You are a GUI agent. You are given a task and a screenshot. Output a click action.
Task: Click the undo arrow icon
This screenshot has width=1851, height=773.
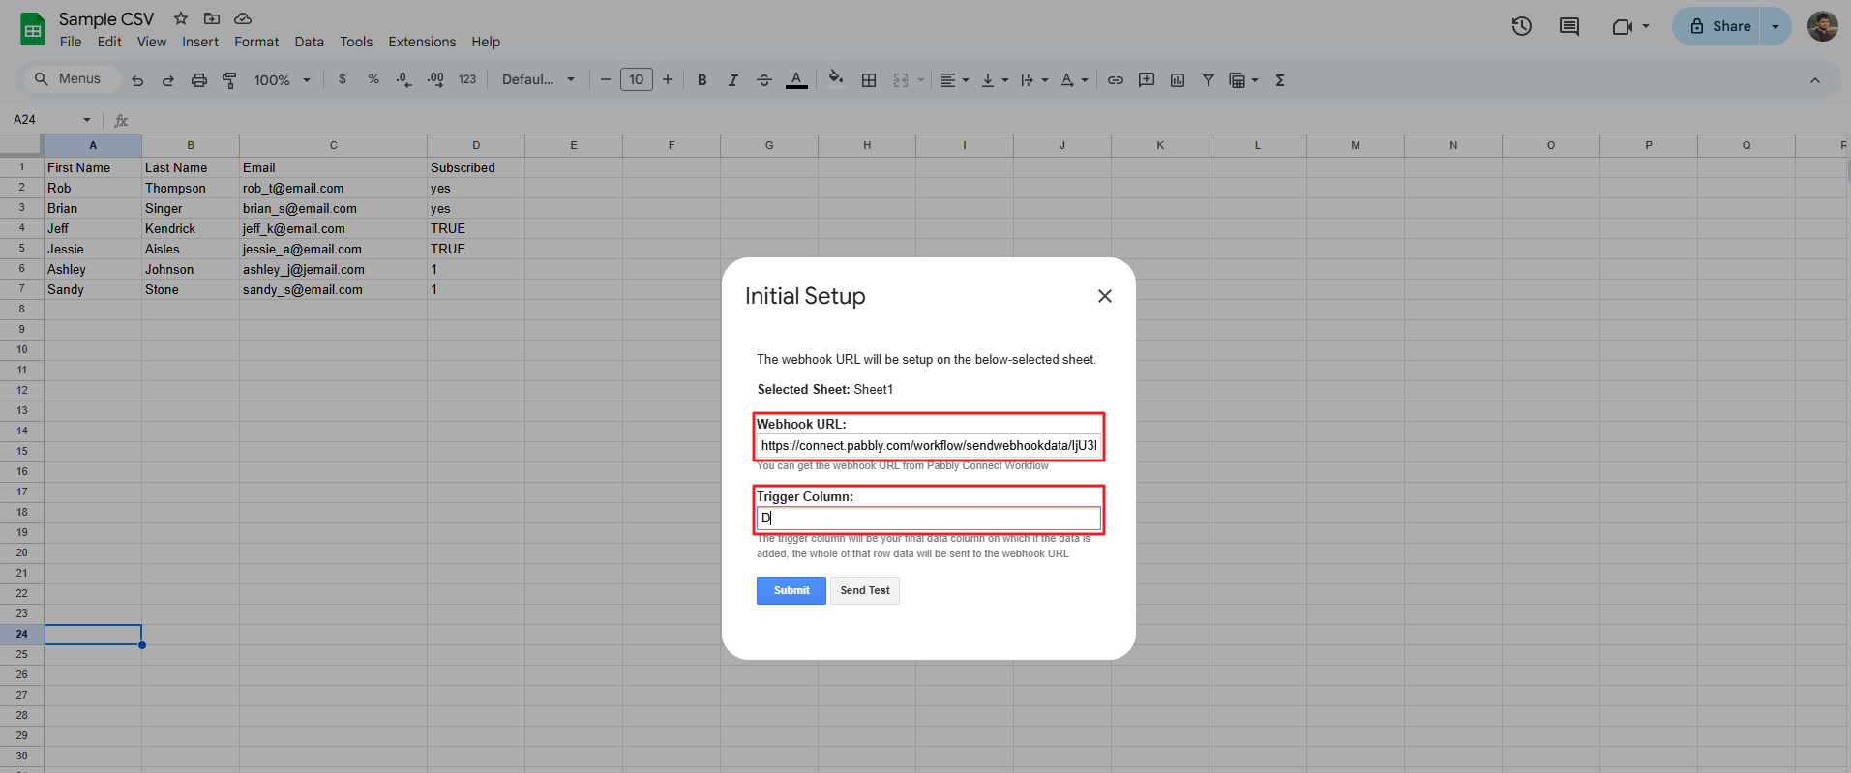(137, 80)
